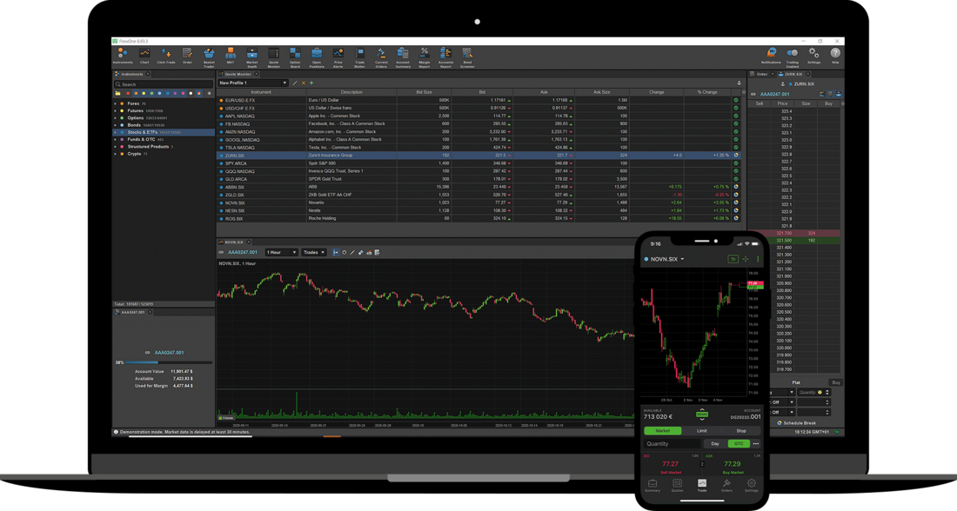Click the Quantity field on the phone
Image resolution: width=957 pixels, height=511 pixels.
coord(672,443)
